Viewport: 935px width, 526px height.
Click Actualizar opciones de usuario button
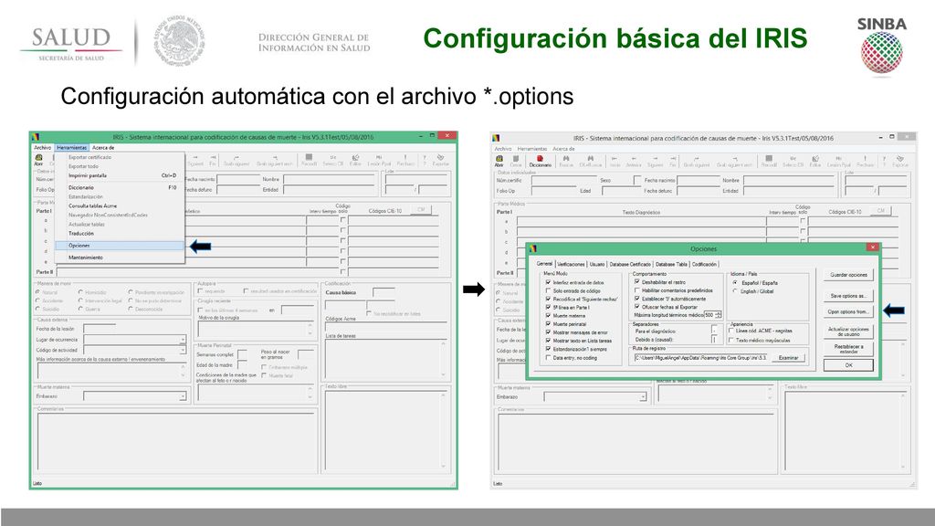coord(848,332)
